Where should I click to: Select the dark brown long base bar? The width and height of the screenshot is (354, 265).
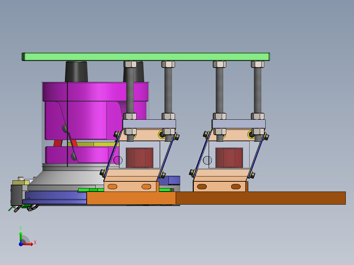[x=260, y=198]
